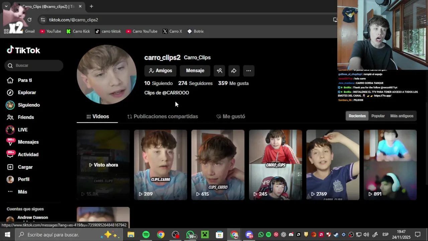Click the add-friend suggestions icon button
This screenshot has width=428, height=241.
click(219, 71)
